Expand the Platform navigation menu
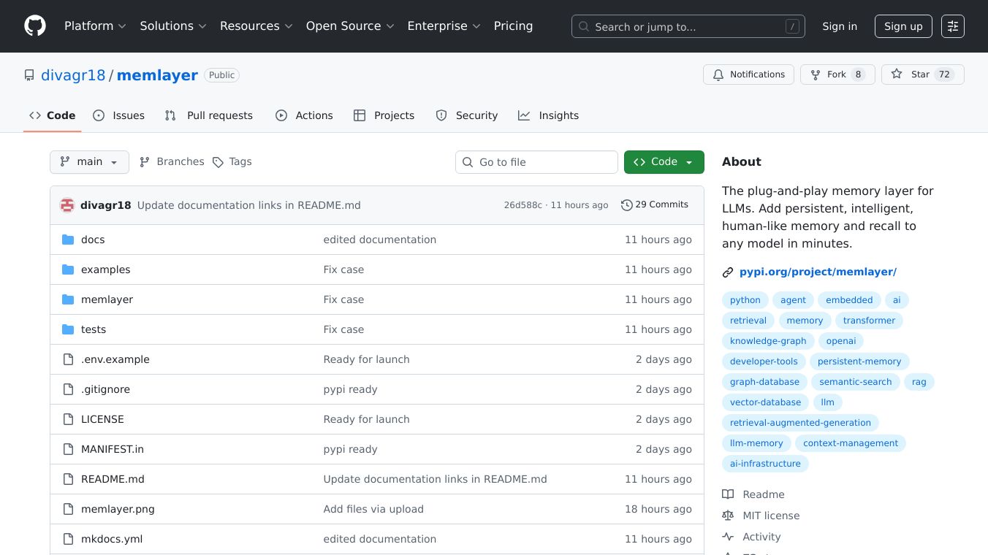Screen dimensions: 988x555 click(x=95, y=26)
